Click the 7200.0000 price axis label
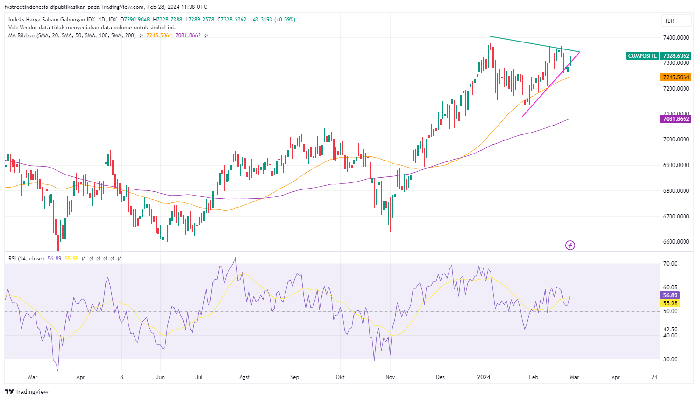The width and height of the screenshot is (698, 400). (x=676, y=89)
